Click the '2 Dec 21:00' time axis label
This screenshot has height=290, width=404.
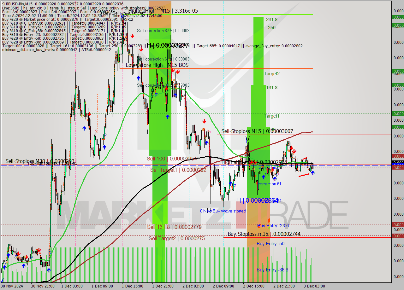click(x=284, y=286)
